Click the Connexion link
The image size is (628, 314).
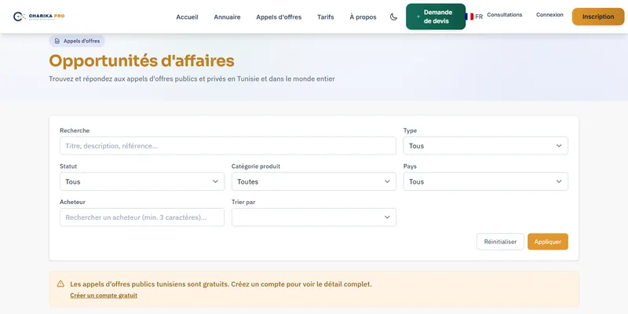click(549, 15)
